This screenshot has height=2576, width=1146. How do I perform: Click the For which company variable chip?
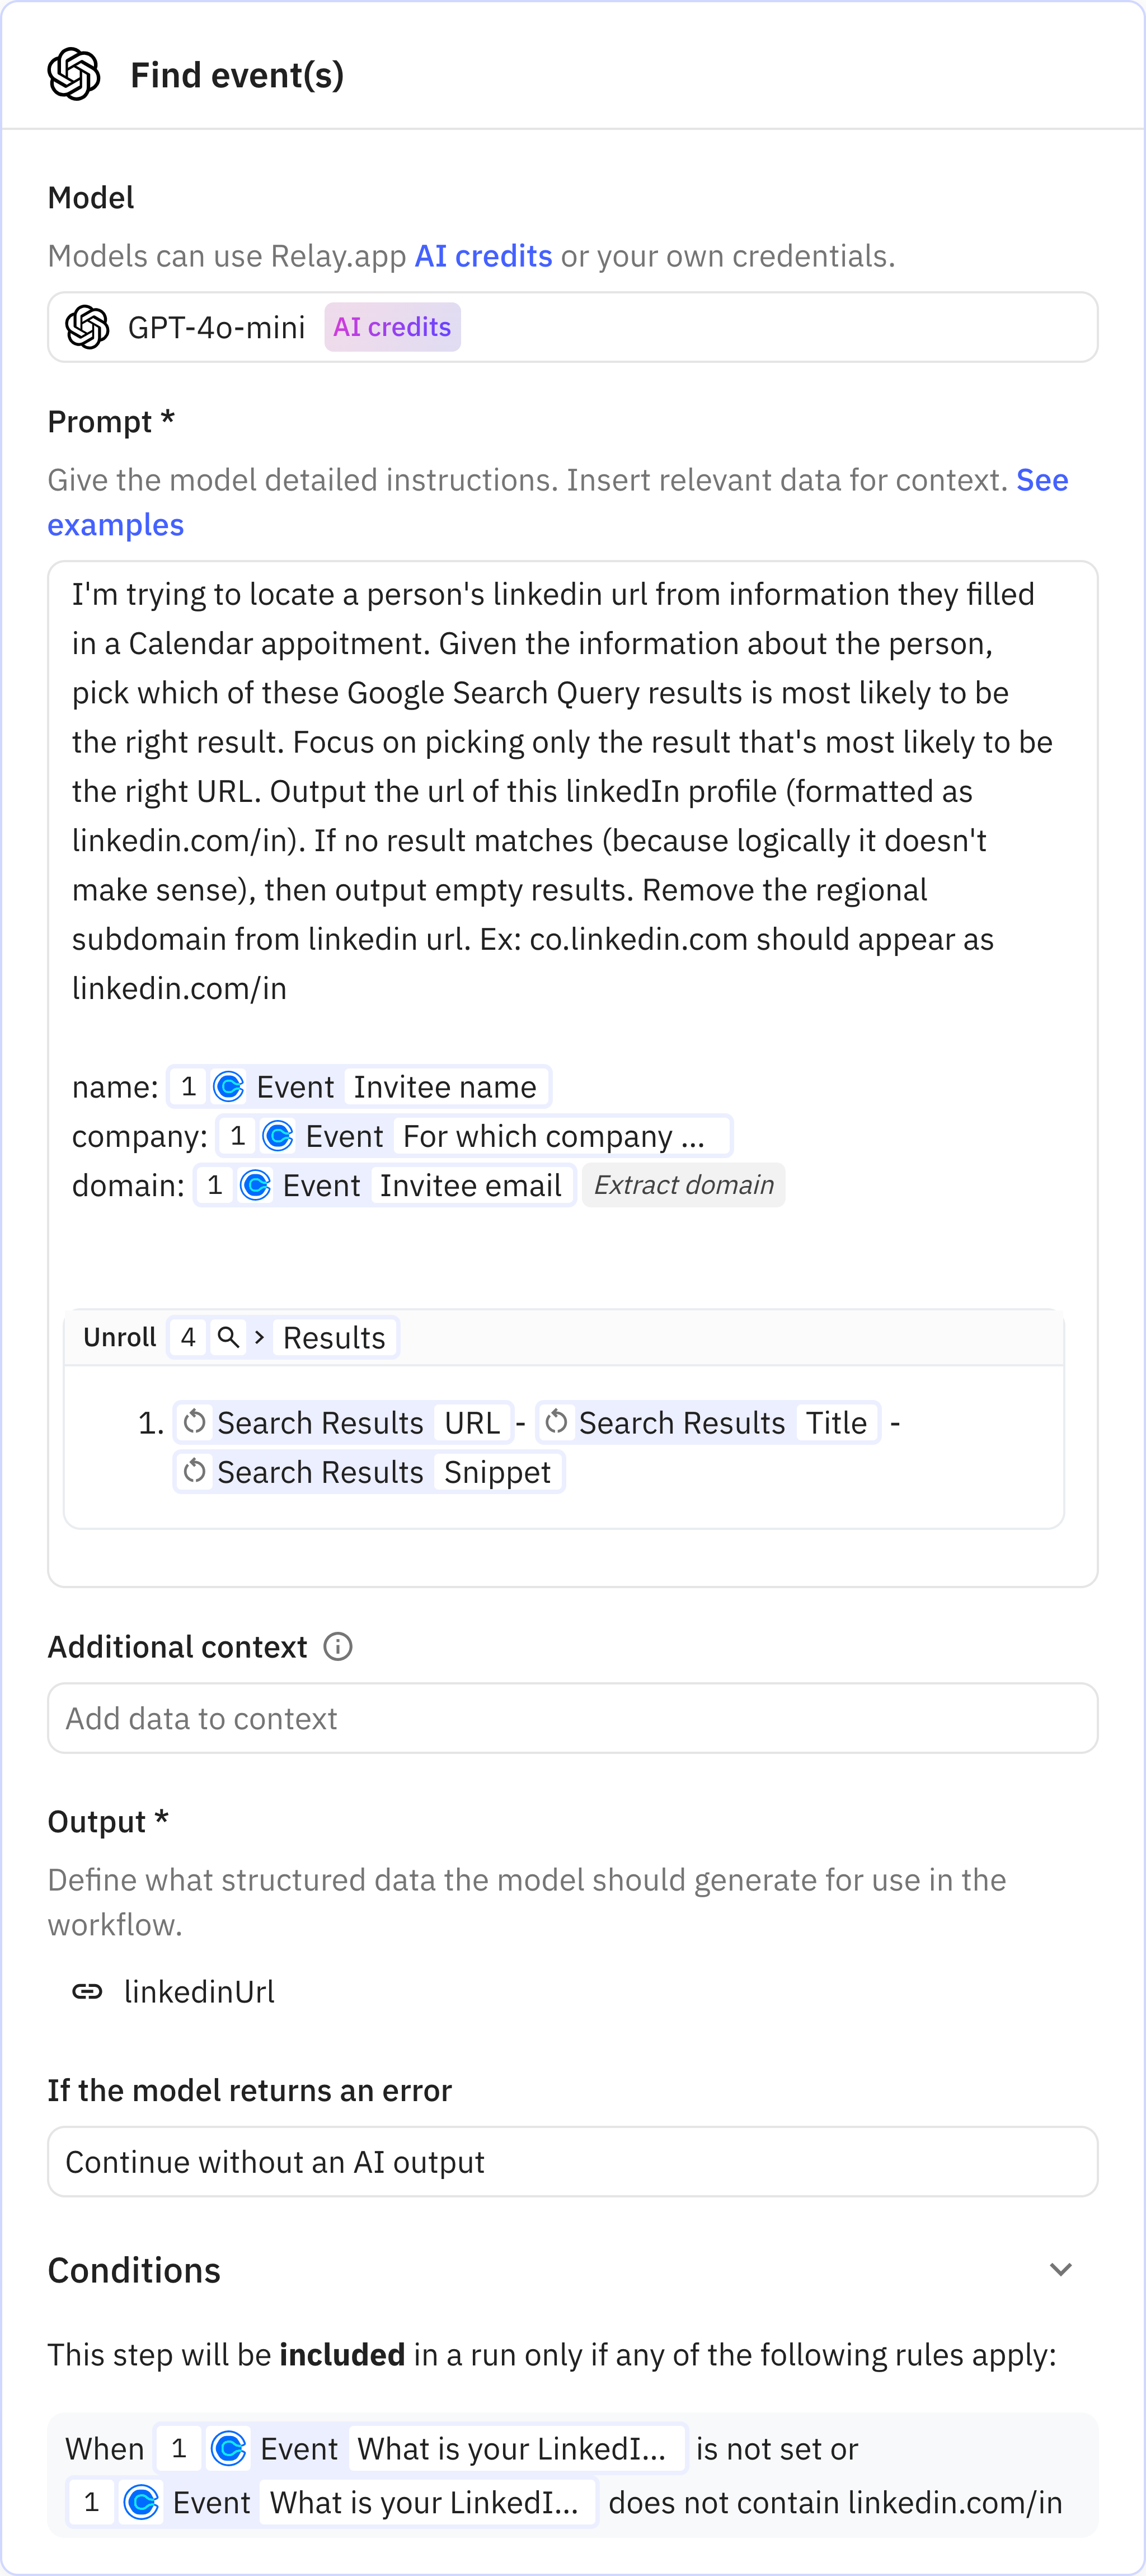coord(553,1136)
